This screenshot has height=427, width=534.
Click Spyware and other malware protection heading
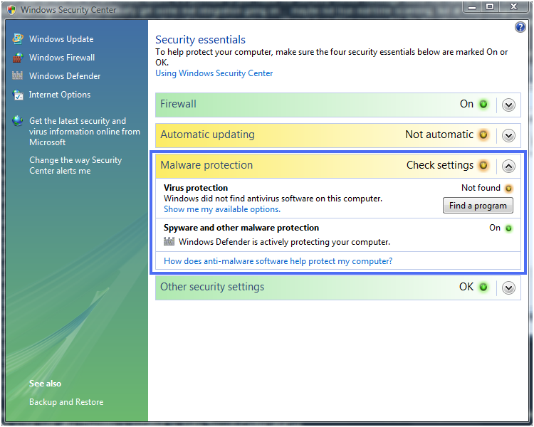pos(241,228)
